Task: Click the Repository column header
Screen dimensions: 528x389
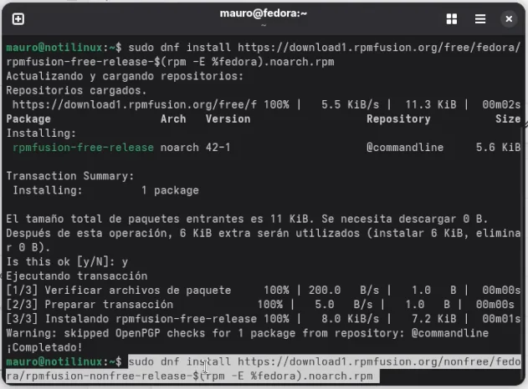Action: 398,119
